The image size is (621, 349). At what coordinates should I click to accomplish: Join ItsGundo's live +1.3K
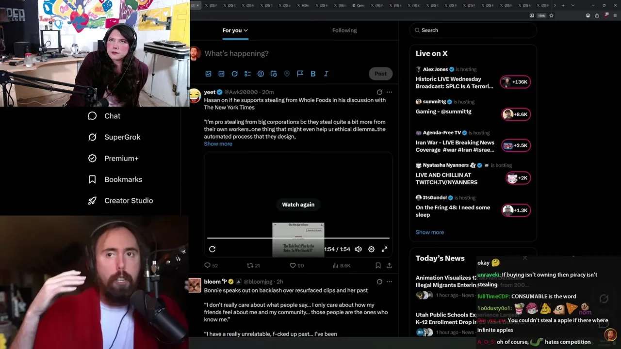coord(516,210)
